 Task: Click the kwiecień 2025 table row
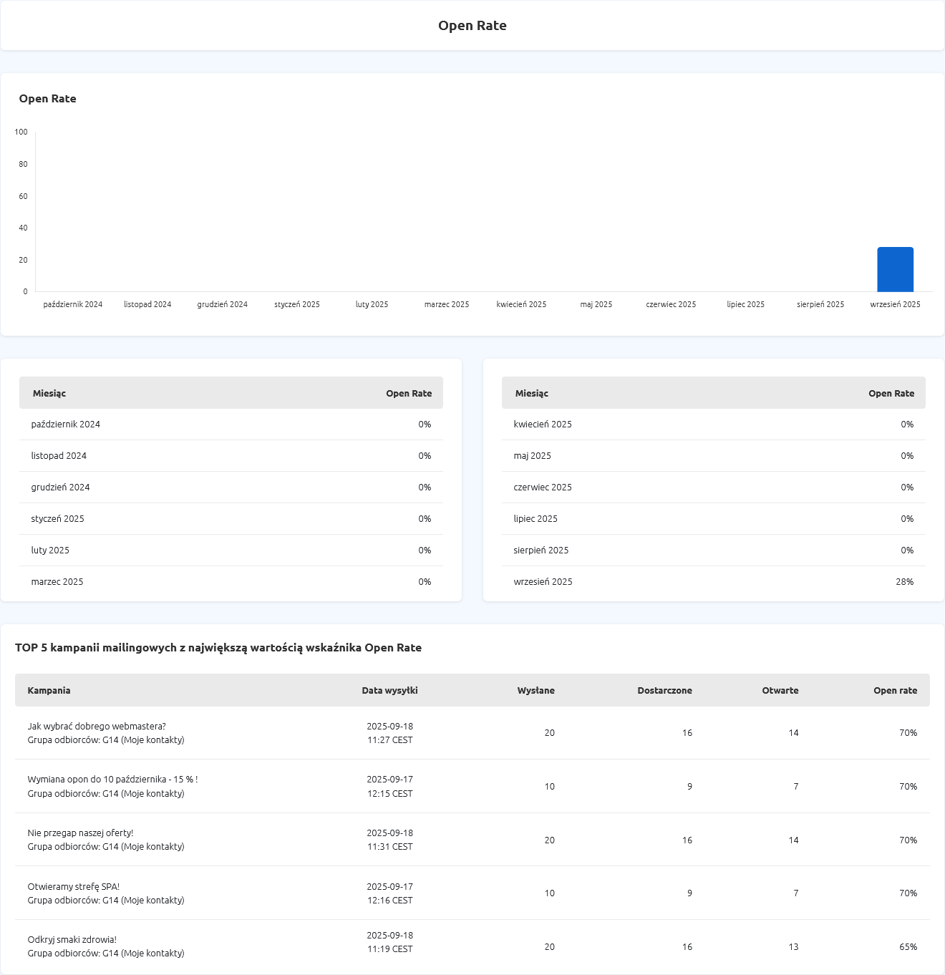point(713,425)
